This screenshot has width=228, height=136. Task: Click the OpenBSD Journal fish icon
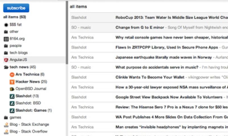[x=12, y=89]
